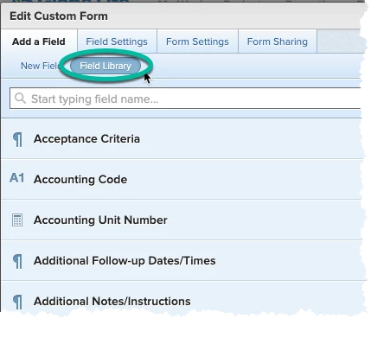The height and width of the screenshot is (338, 390).
Task: Click the calculator icon for Accounting Unit Number
Action: pyautogui.click(x=17, y=220)
